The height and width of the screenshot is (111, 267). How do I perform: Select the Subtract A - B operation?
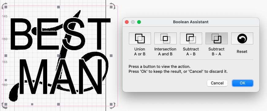pos(191,39)
